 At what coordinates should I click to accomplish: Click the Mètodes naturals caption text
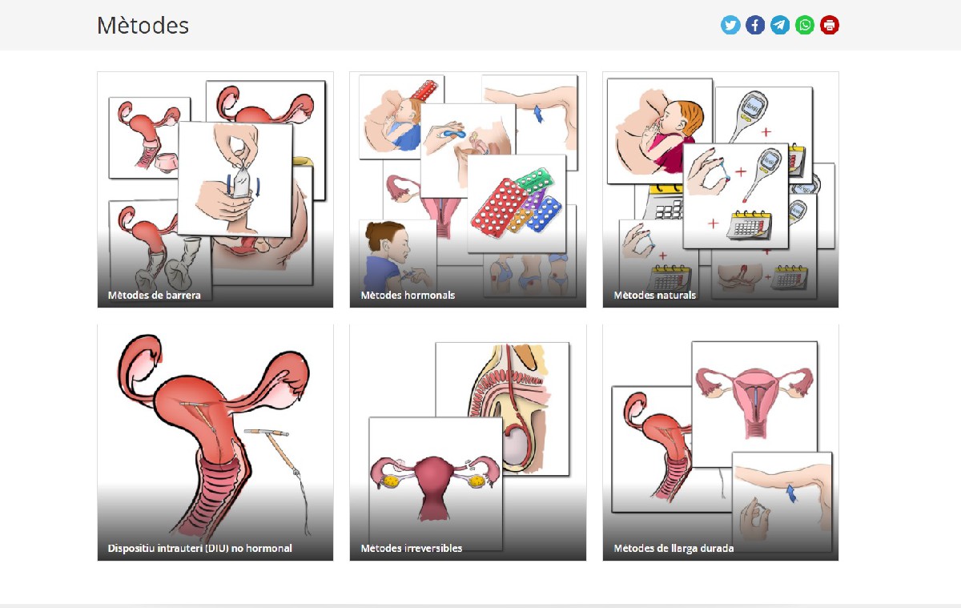655,295
